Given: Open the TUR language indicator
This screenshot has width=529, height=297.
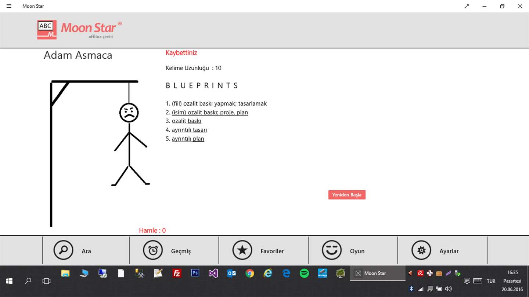Looking at the screenshot, I should point(491,281).
